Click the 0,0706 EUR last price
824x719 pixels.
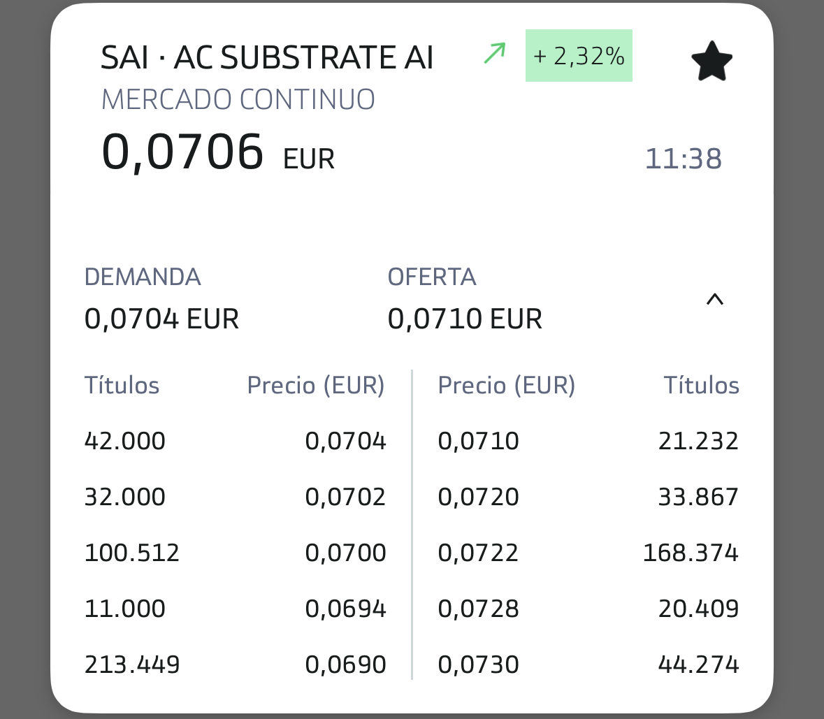[217, 152]
